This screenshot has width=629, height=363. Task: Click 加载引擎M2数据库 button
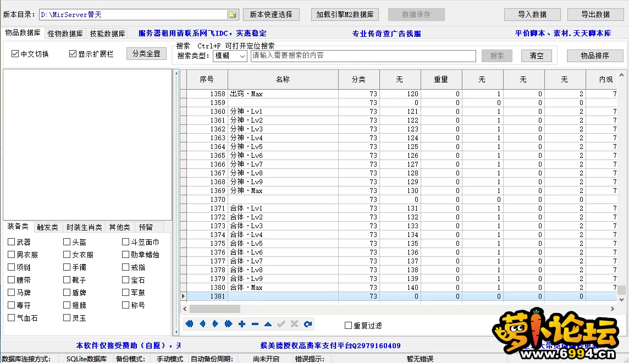tap(345, 14)
